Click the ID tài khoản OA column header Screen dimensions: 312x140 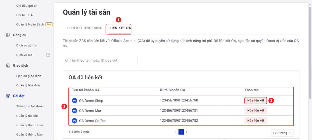click(x=173, y=90)
